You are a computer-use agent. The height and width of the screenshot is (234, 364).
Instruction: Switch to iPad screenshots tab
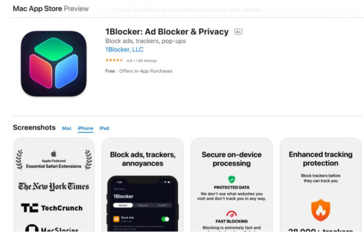click(x=104, y=128)
